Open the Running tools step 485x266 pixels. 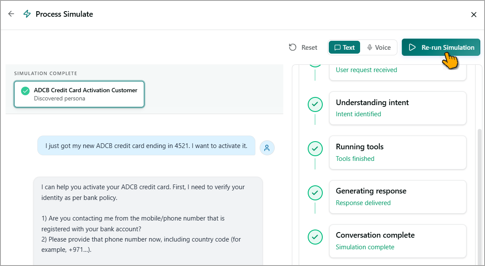pyautogui.click(x=397, y=152)
